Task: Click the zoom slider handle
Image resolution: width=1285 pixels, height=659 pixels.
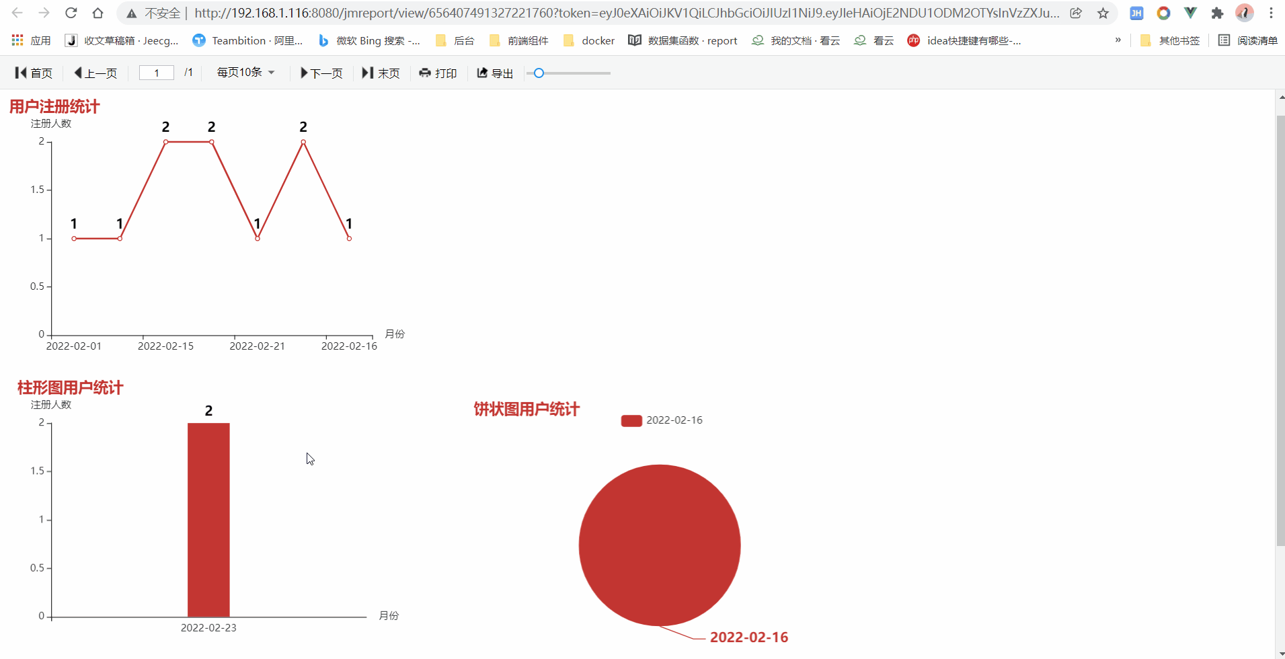Action: click(x=539, y=73)
